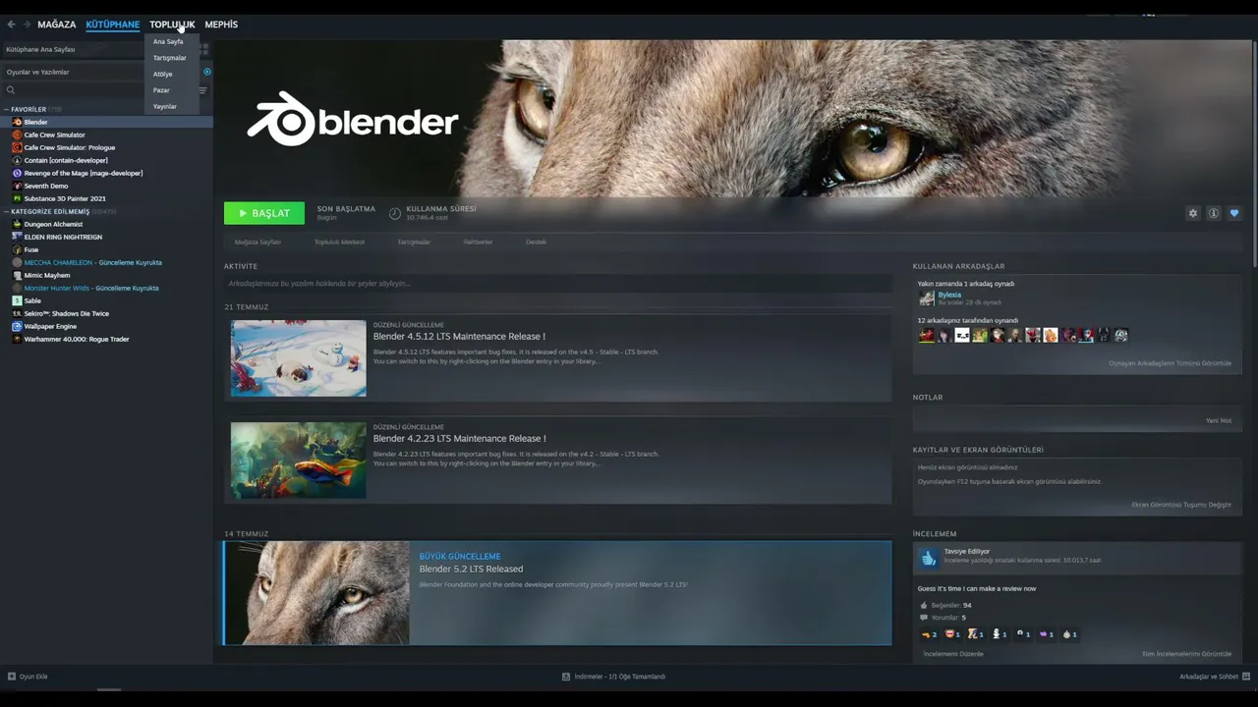
Task: Go back with the left arrow
Action: [11, 25]
